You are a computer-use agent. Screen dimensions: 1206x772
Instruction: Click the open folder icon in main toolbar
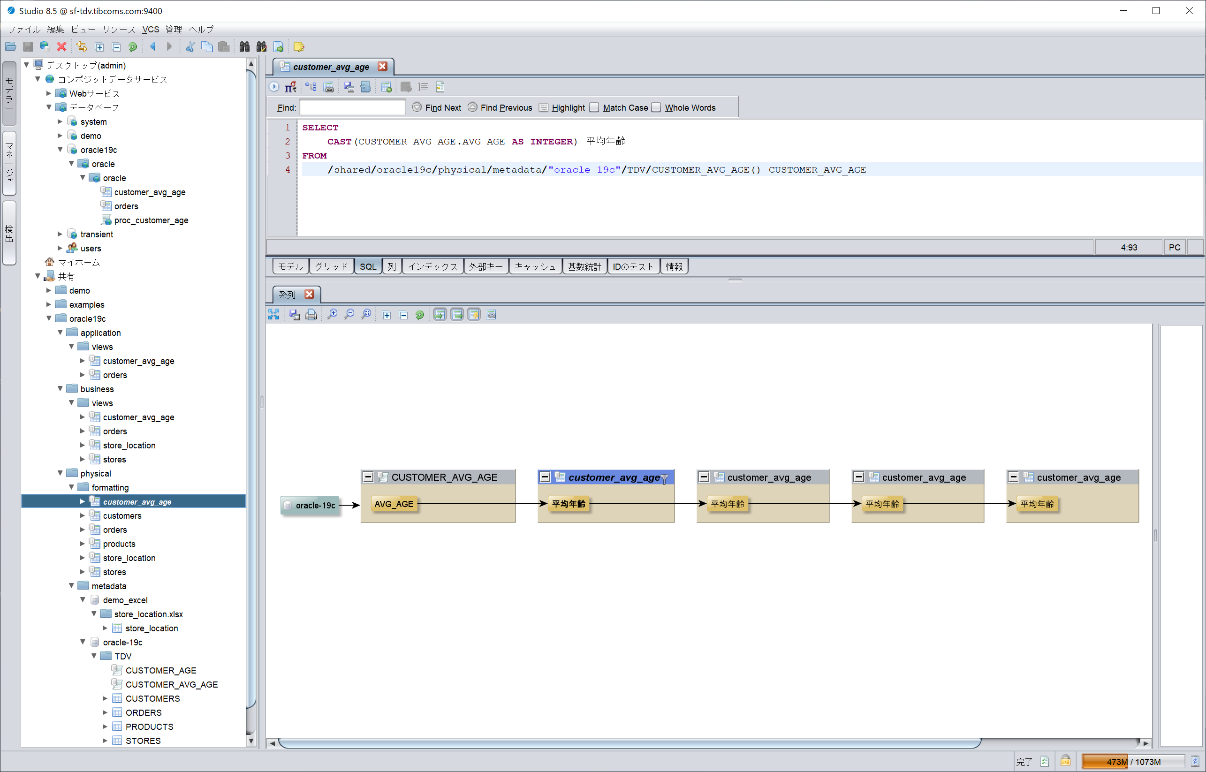coord(10,46)
